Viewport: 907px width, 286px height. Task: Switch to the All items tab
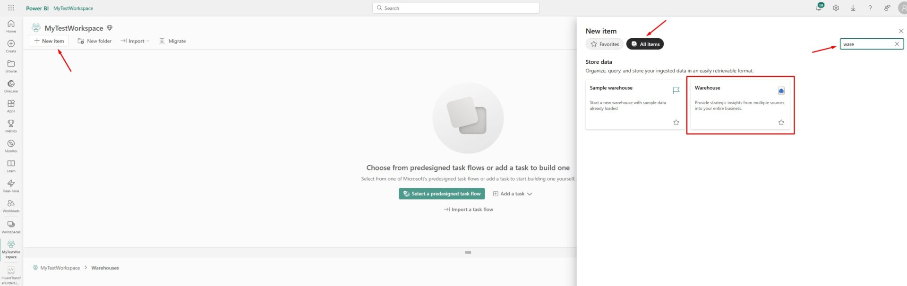click(x=645, y=44)
